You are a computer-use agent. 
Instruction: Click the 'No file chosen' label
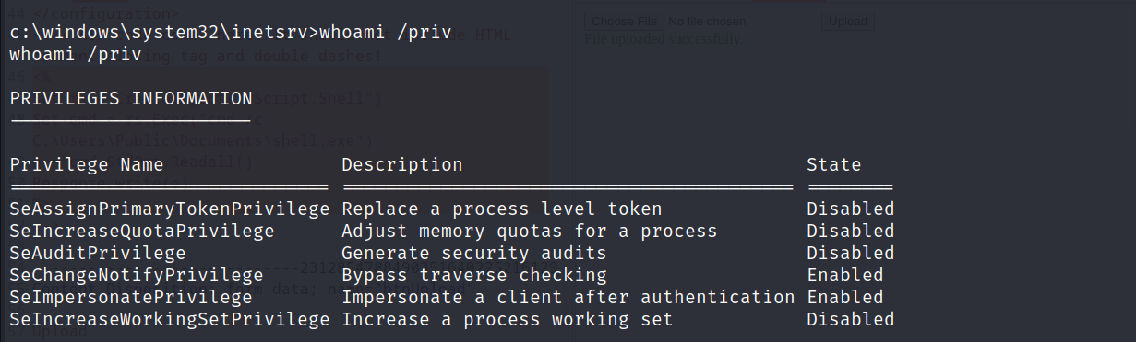coord(707,21)
